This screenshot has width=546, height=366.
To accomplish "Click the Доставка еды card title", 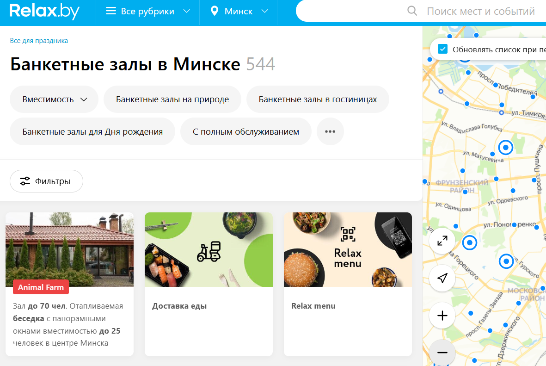I will (x=179, y=306).
